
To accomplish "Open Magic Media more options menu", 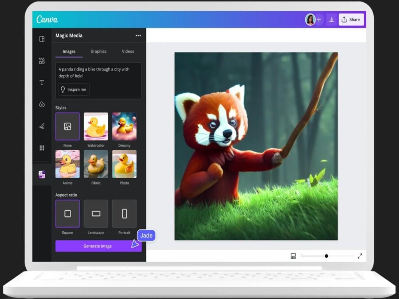I will [138, 35].
